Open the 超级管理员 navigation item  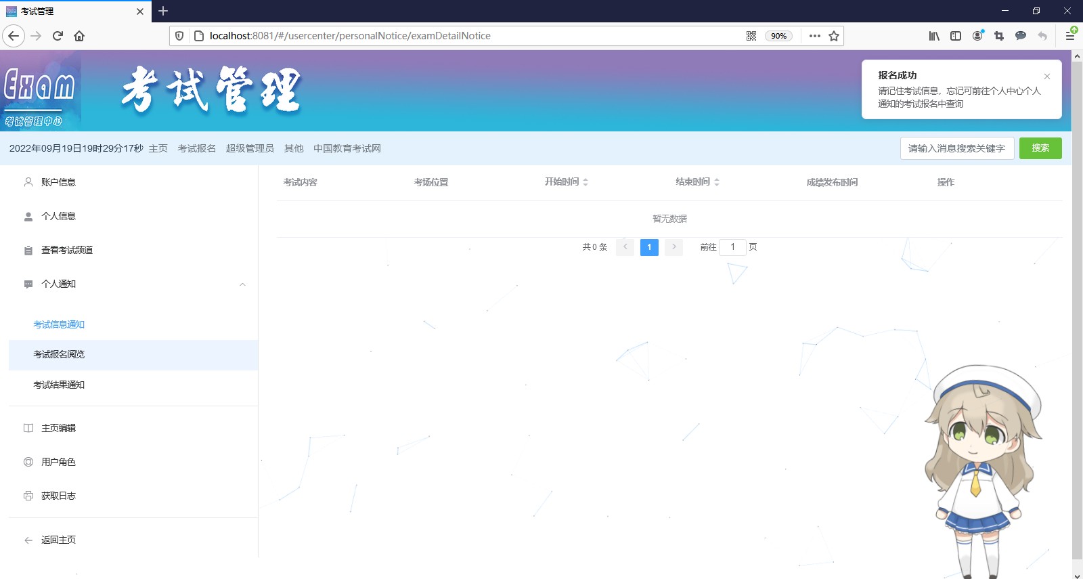(250, 148)
